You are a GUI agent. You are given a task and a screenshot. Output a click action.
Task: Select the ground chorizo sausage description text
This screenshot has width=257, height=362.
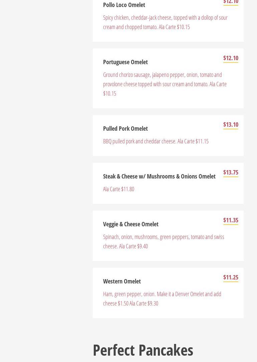click(165, 84)
